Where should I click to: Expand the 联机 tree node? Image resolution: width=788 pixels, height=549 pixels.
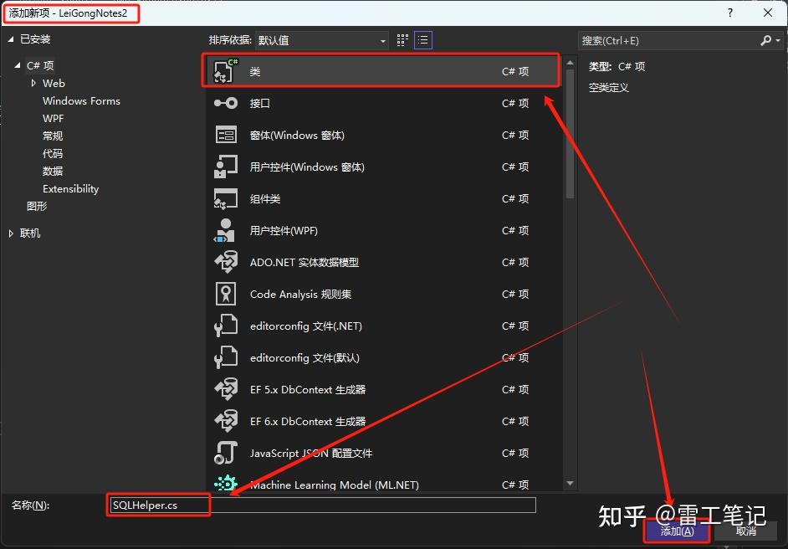[11, 233]
